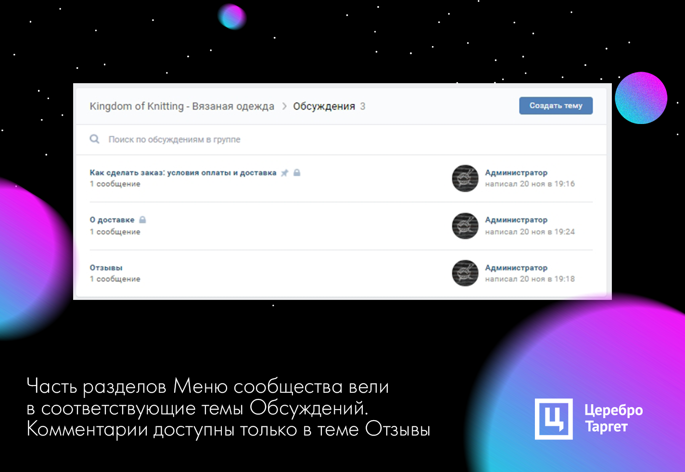Open topic Как сделать заказ: условия оплаты
Screen dimensions: 685x472
click(x=183, y=173)
